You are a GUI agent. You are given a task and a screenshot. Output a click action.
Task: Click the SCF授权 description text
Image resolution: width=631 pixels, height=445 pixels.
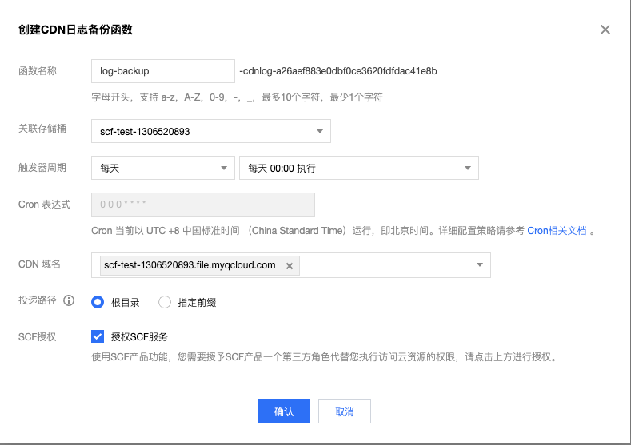point(325,357)
